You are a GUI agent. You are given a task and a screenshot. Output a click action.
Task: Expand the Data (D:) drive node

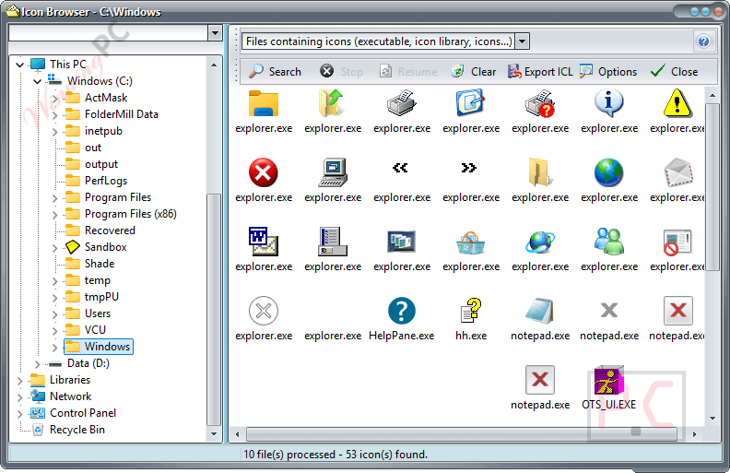pos(37,363)
